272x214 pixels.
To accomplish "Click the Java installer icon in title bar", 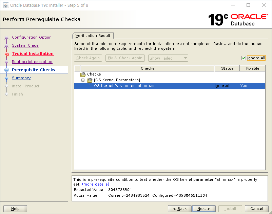I will click(6, 5).
